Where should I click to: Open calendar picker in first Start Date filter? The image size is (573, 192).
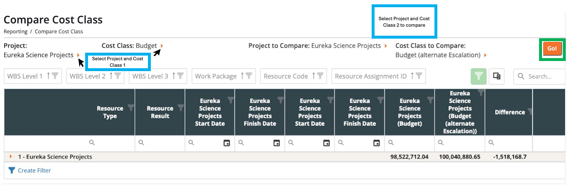[227, 143]
